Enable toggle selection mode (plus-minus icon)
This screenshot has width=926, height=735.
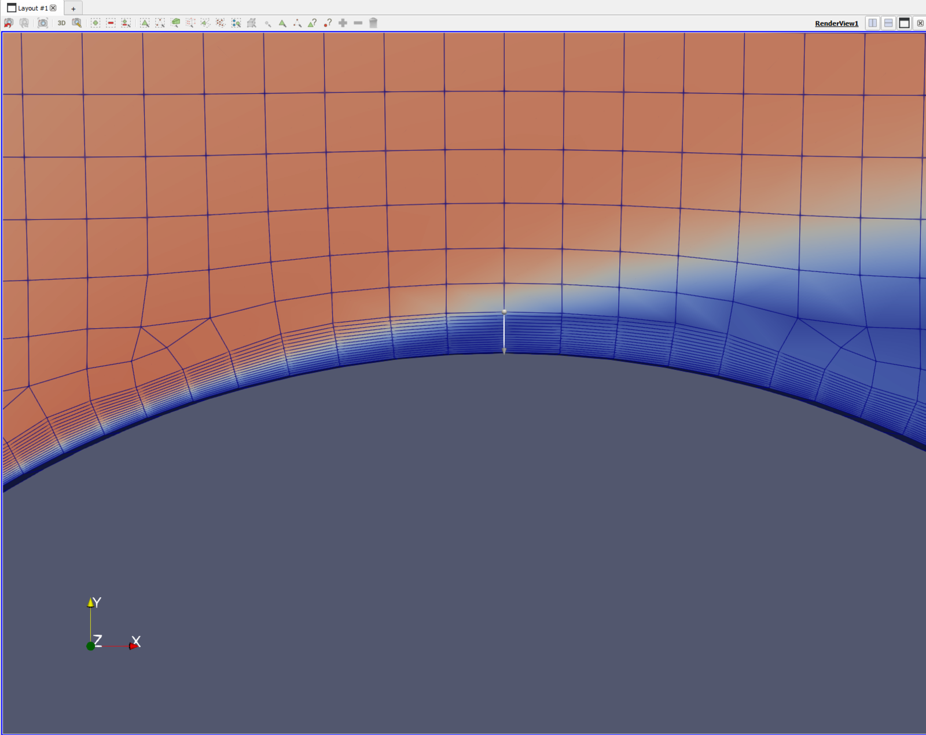click(126, 23)
